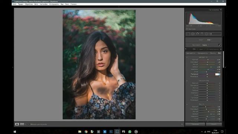The image size is (238, 134).
Task: Toggle the original photo checkbox under histogram
Action: [187, 29]
